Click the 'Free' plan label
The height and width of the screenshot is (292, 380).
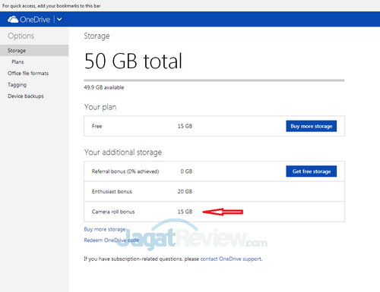coord(97,126)
